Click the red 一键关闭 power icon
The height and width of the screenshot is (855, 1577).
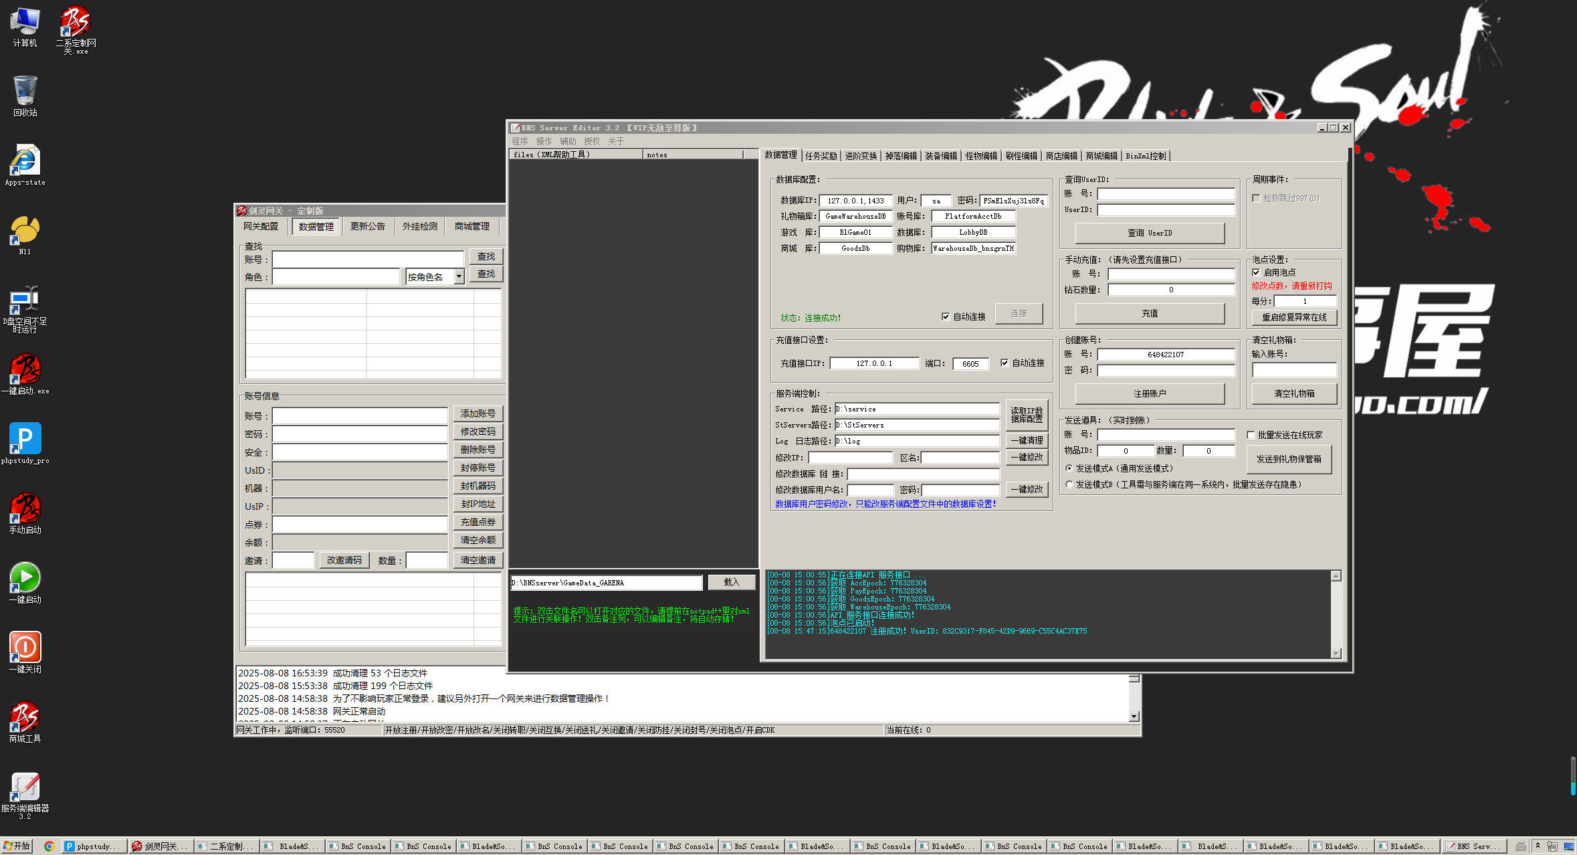25,652
